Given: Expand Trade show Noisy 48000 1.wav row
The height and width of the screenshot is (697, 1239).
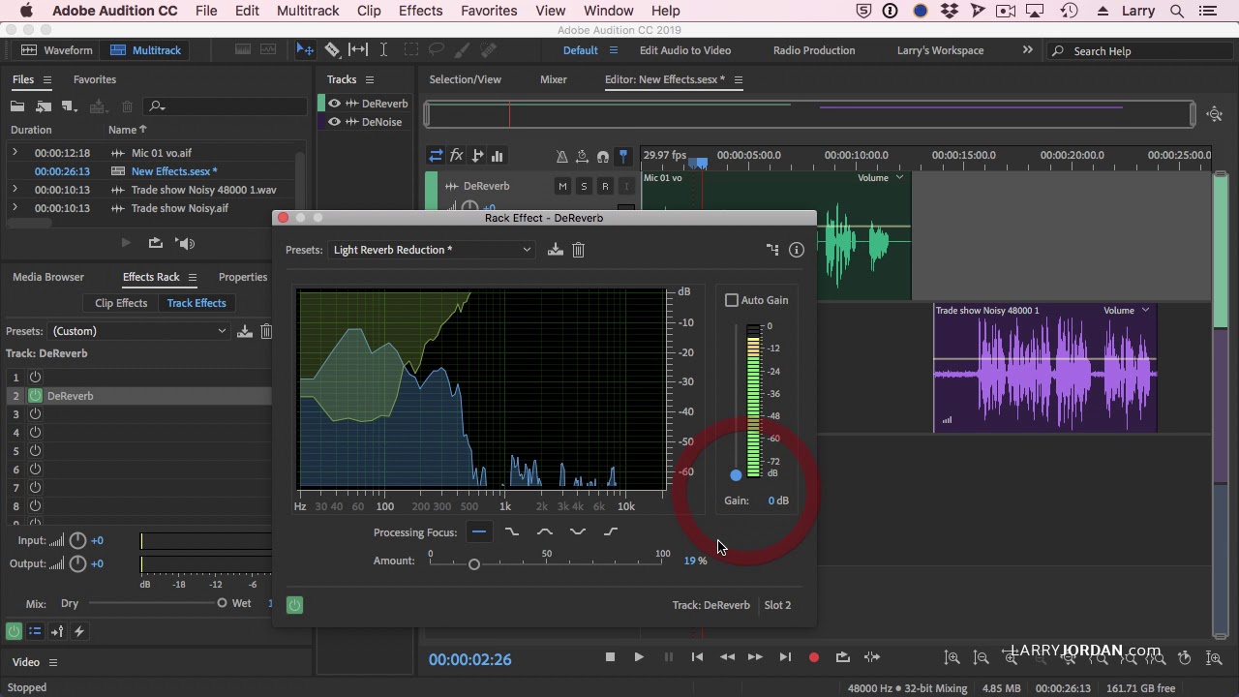Looking at the screenshot, I should pos(15,190).
